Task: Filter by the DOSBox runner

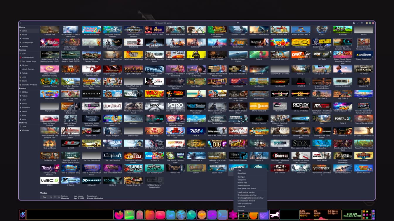Action: [28, 92]
